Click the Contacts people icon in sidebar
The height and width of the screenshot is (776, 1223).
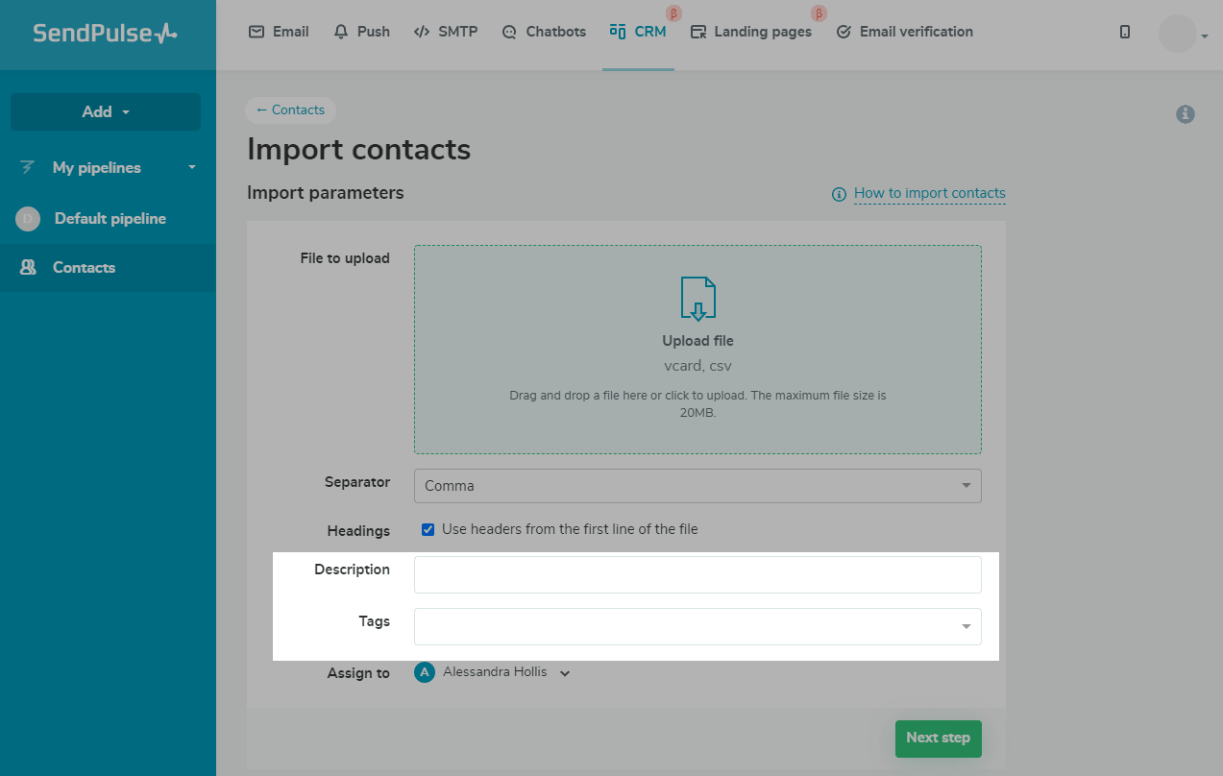[28, 268]
